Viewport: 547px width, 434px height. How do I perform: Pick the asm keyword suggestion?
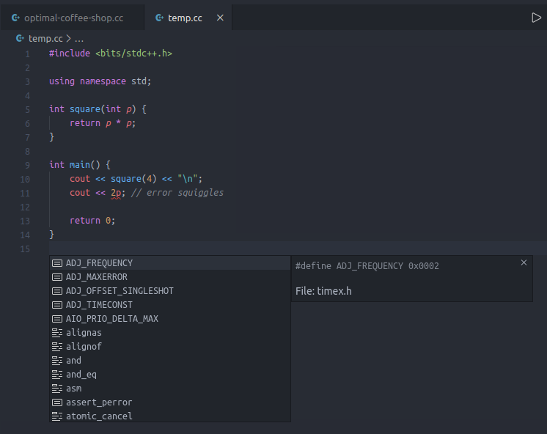[170, 389]
